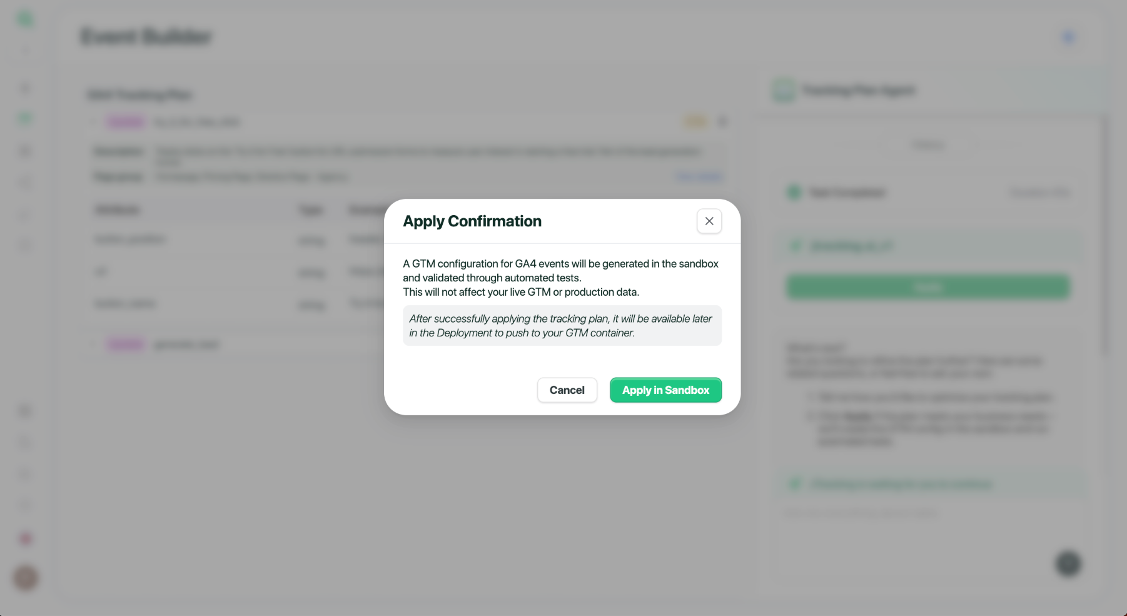1127x616 pixels.
Task: Click the purple tag on generate_lead row
Action: (x=126, y=345)
